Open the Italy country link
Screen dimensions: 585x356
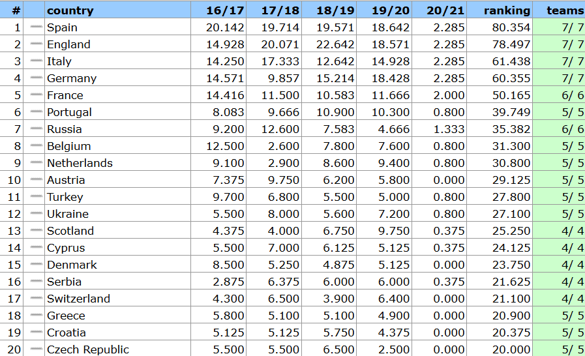click(59, 61)
